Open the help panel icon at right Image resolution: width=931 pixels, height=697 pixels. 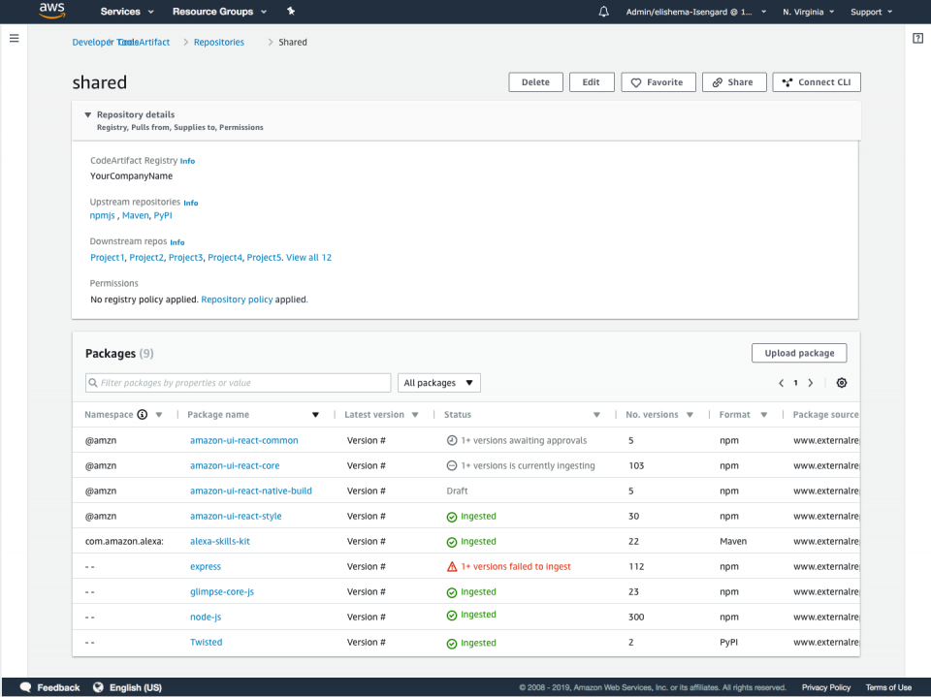[x=917, y=39]
